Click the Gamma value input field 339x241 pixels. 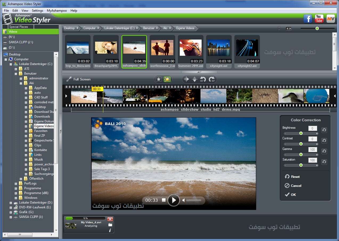[x=312, y=149]
